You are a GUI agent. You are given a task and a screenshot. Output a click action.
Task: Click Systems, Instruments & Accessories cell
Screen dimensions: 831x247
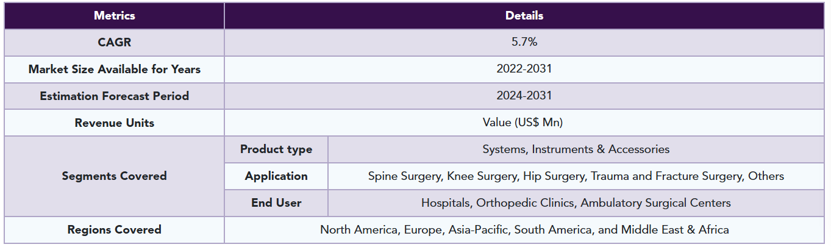(576, 149)
